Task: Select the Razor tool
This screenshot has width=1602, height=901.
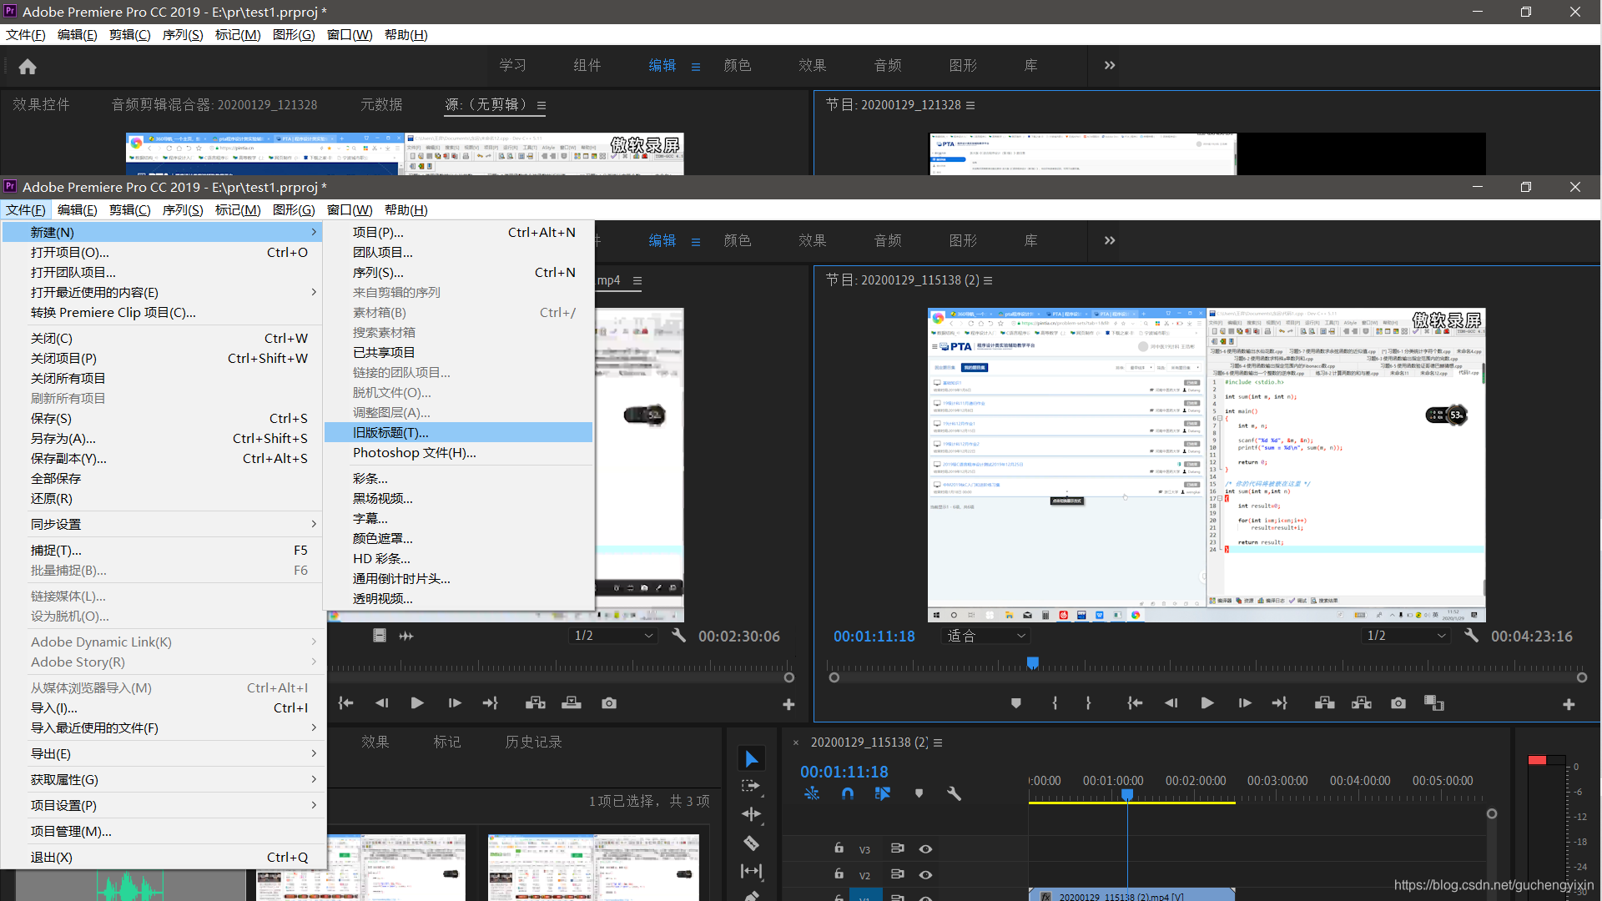Action: (751, 843)
